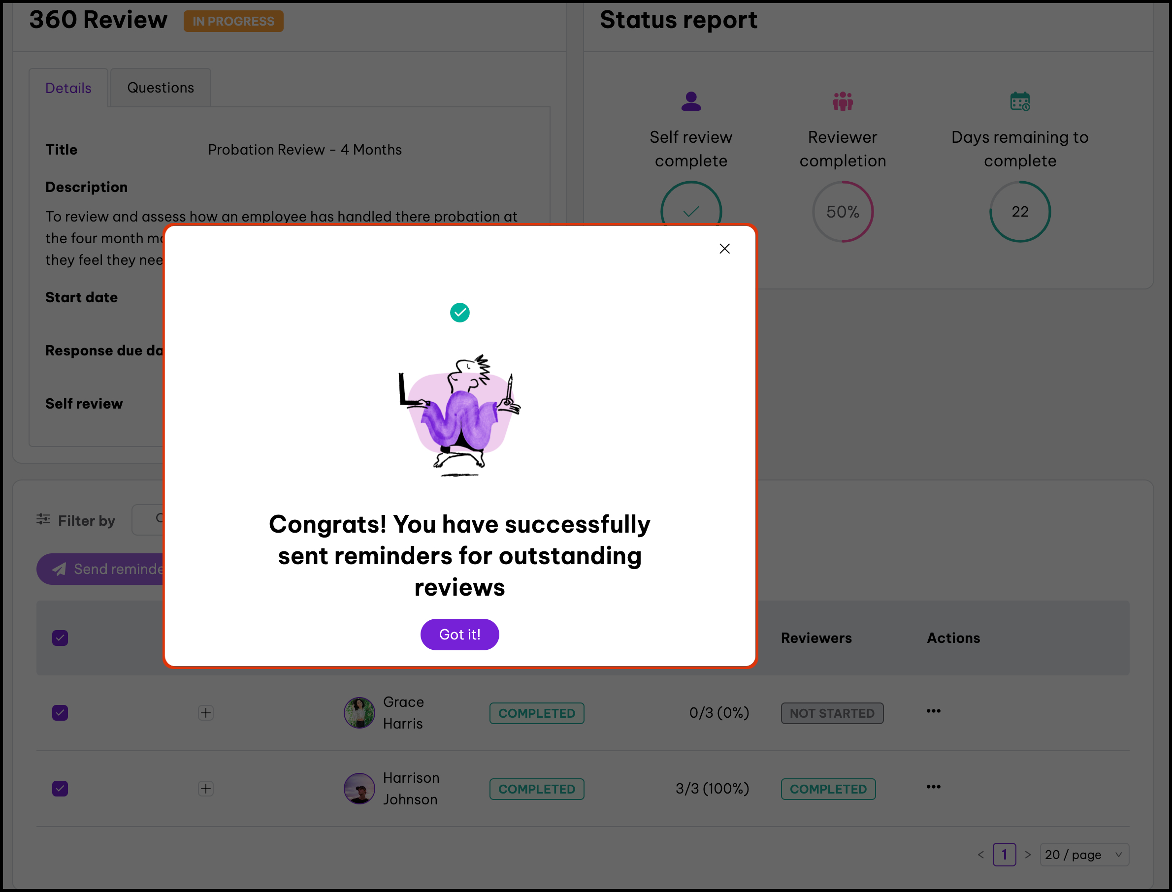1172x892 pixels.
Task: Toggle the select-all header checkbox
Action: pos(60,637)
